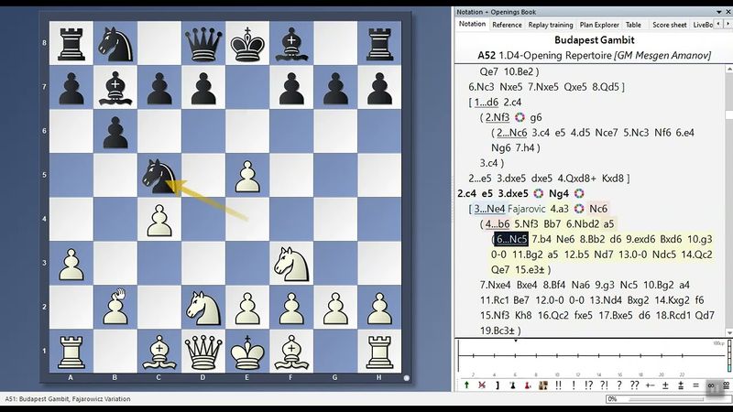Click the single '?' mistake annotation symbol
Image resolution: width=733 pixels, height=412 pixels.
(619, 385)
